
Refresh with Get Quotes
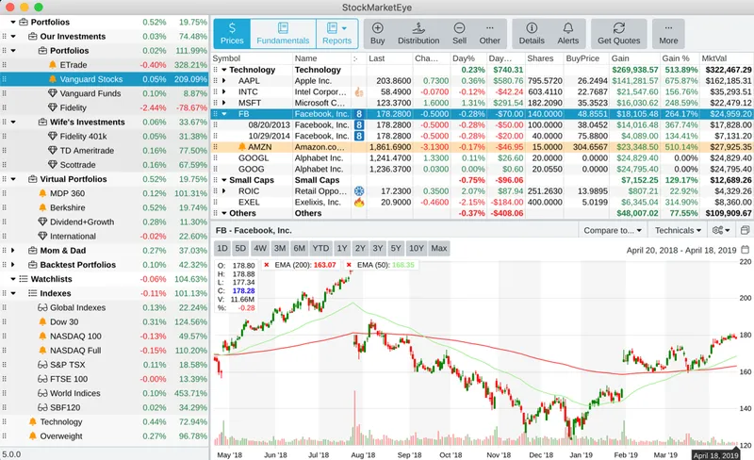tap(619, 34)
